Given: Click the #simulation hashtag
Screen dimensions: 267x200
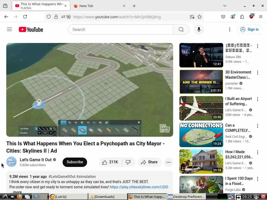Looking at the screenshot, I should click(86, 177).
